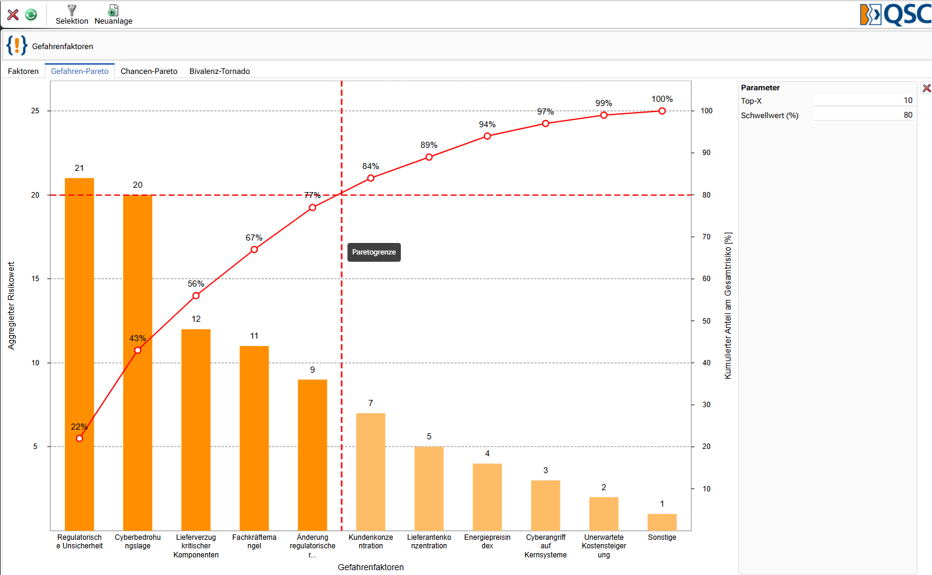Image resolution: width=932 pixels, height=575 pixels.
Task: Switch to the Faktoren tab
Action: [23, 71]
